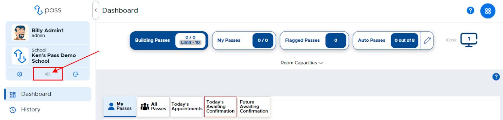Open Today's Appointments tab
Image resolution: width=503 pixels, height=120 pixels.
(187, 107)
